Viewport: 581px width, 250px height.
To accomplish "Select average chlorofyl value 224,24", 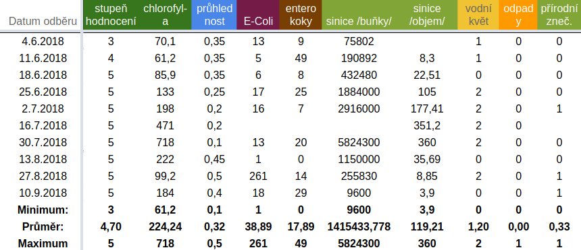I will (x=166, y=226).
